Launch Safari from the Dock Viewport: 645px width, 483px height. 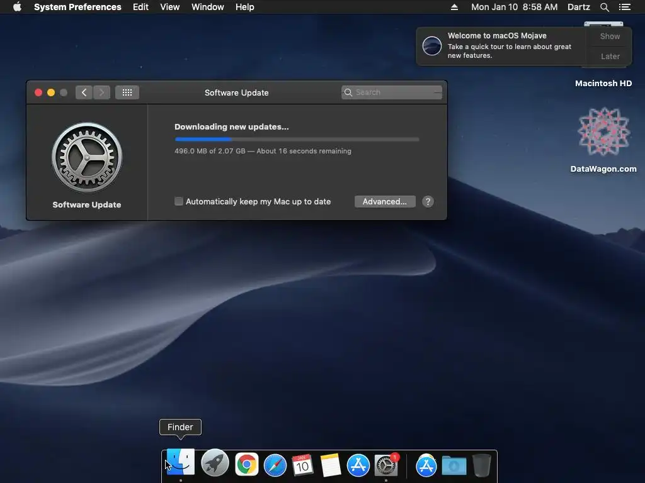(x=275, y=465)
